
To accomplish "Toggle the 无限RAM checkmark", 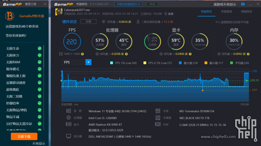I will 39,62.
